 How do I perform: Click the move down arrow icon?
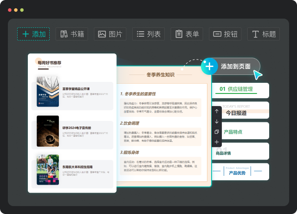[x=217, y=121]
